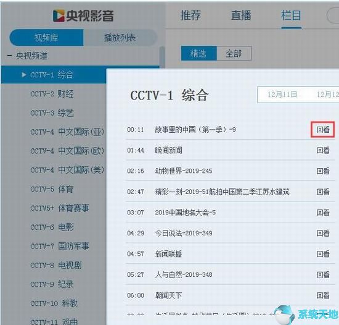
Task: Click the search box at top right
Action: coord(332,15)
